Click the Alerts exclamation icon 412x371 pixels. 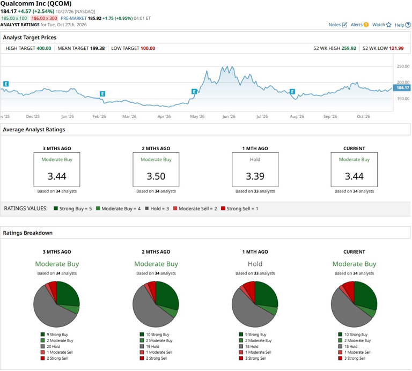(x=366, y=25)
